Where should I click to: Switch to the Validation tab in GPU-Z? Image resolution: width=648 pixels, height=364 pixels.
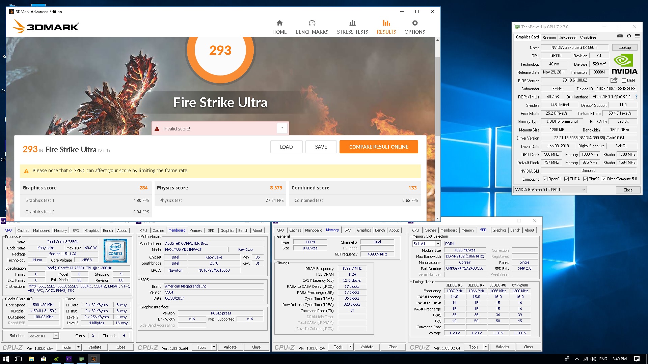[588, 38]
